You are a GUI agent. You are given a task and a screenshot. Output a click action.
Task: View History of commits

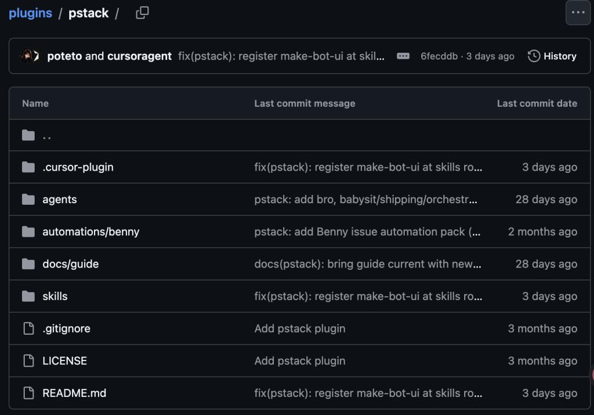pos(552,56)
